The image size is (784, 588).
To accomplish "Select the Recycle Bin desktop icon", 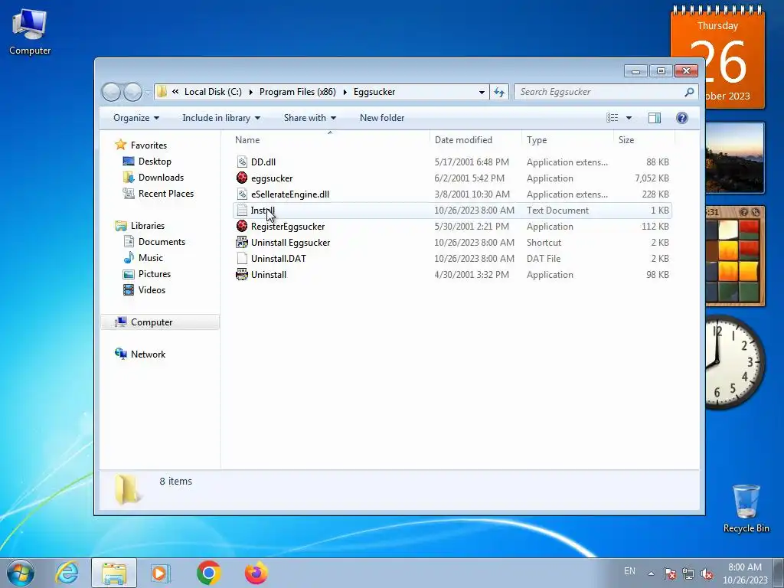I will click(x=746, y=508).
